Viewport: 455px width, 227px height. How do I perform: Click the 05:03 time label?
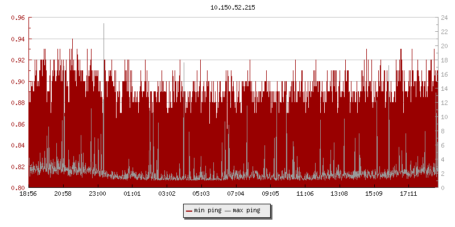click(201, 194)
